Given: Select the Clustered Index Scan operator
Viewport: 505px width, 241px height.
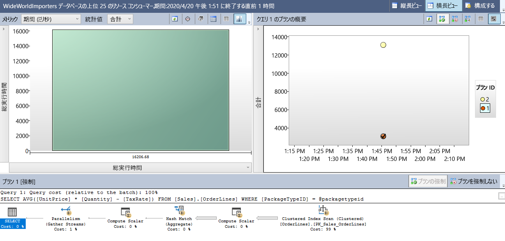Looking at the screenshot, I should coord(323,219).
